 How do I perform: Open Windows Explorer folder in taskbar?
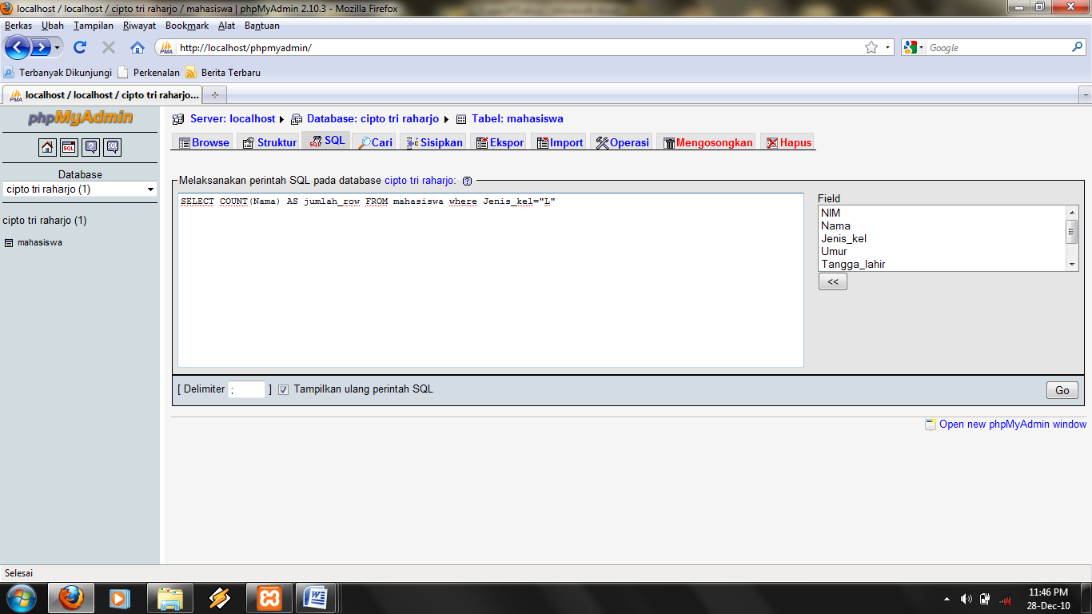coord(170,598)
